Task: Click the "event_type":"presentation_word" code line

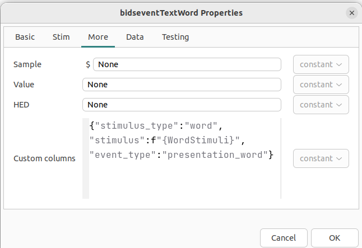Action: pos(182,155)
